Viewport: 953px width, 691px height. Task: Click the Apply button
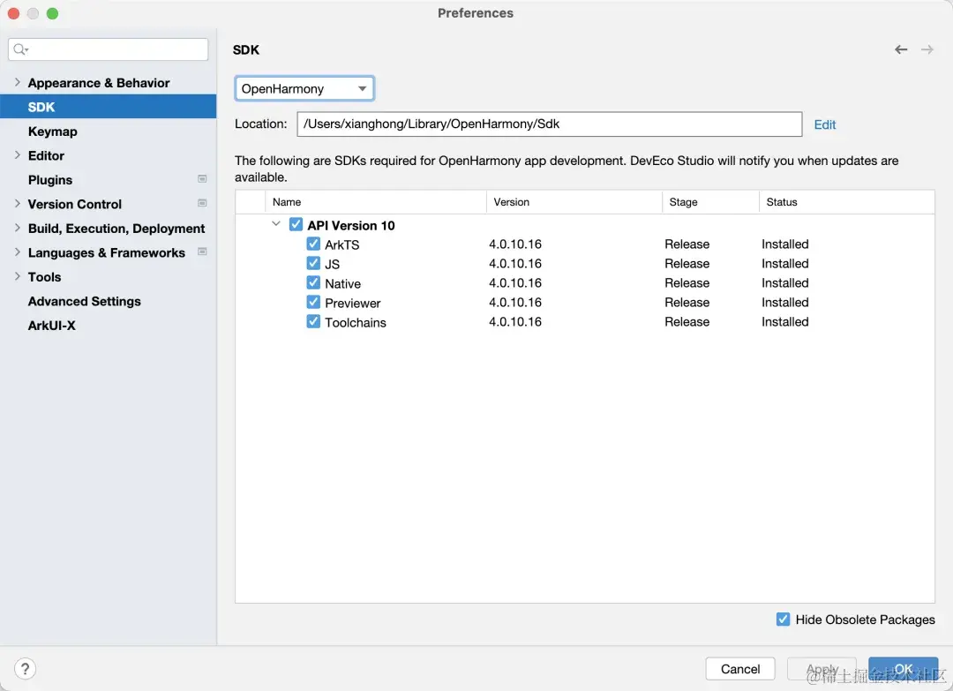822,669
